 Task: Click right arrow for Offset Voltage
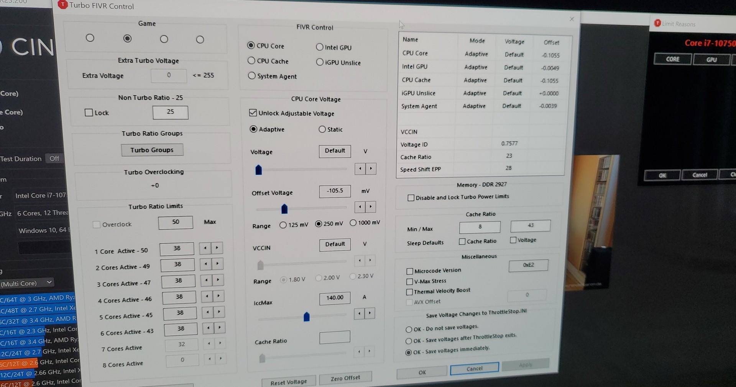click(x=370, y=207)
